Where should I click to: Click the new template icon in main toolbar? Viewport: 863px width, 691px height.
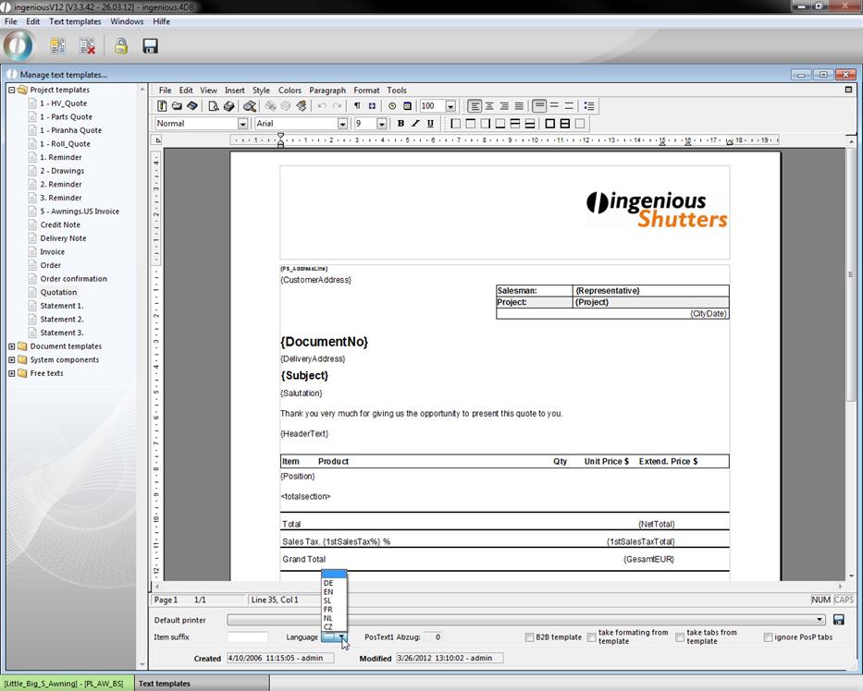(x=57, y=45)
